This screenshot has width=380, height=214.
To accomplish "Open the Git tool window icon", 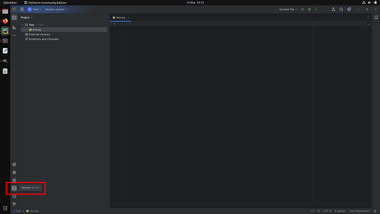I will (14, 204).
